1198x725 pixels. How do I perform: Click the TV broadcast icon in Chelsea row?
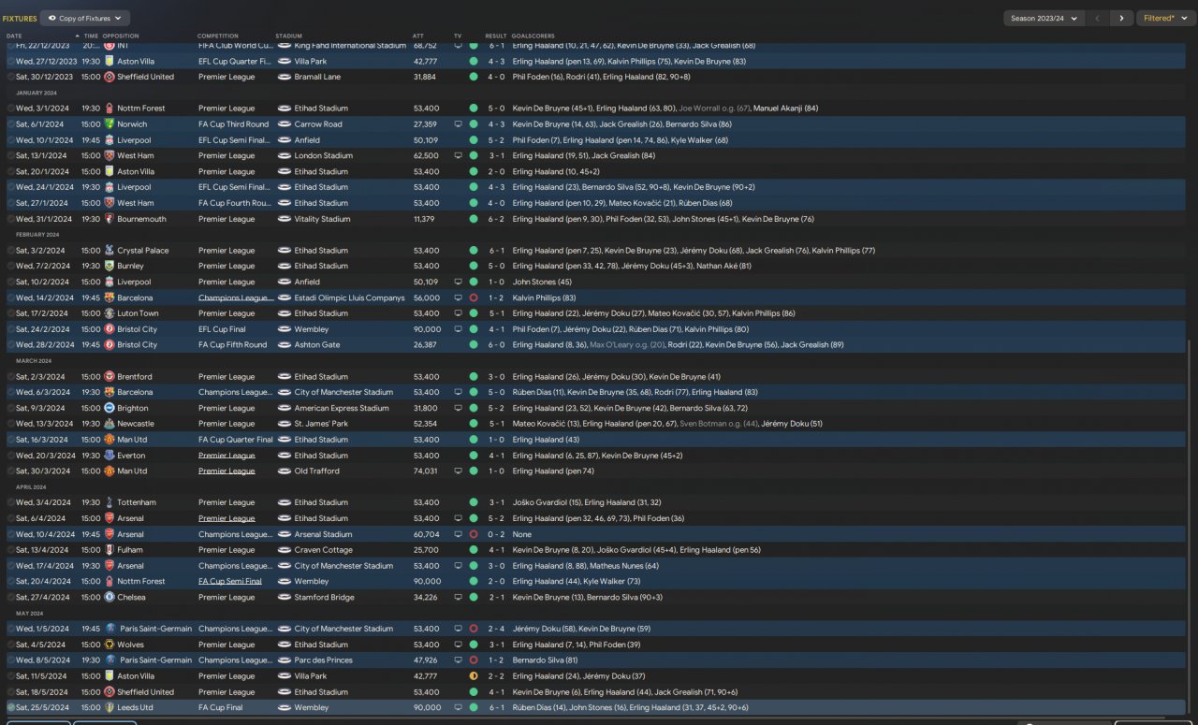click(458, 597)
